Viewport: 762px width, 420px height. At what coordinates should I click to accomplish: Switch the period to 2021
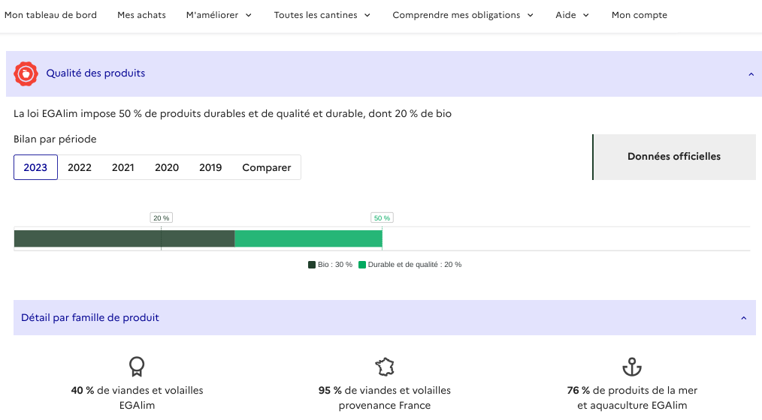[x=123, y=167]
